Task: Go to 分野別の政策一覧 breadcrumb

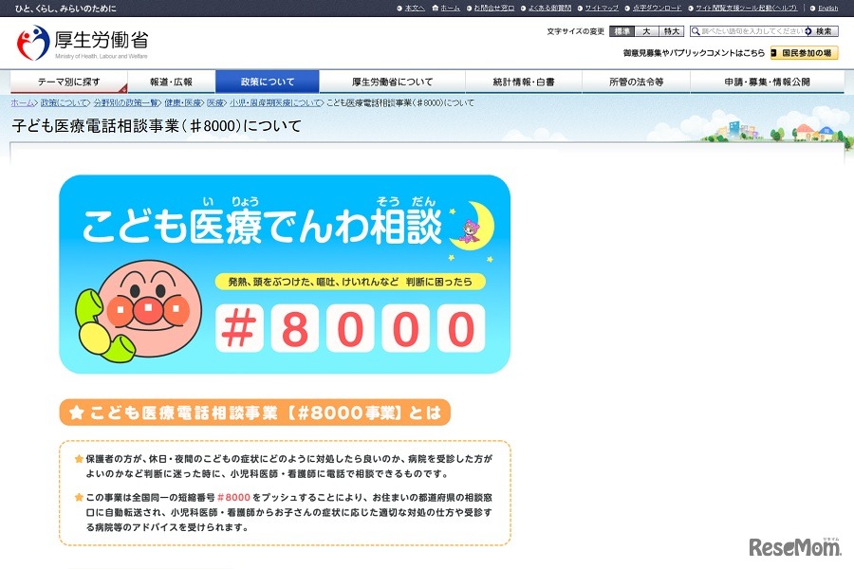Action: tap(126, 102)
